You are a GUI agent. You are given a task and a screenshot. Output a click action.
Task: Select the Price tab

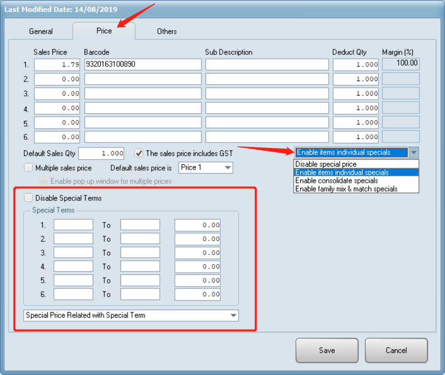coord(104,31)
